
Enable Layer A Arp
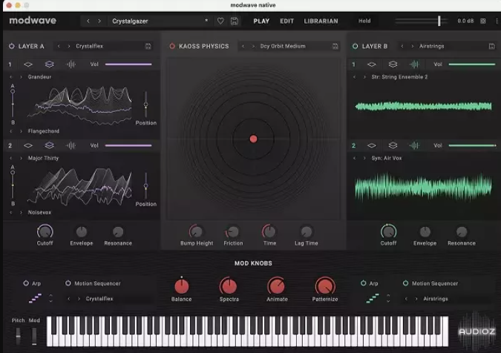coord(26,283)
